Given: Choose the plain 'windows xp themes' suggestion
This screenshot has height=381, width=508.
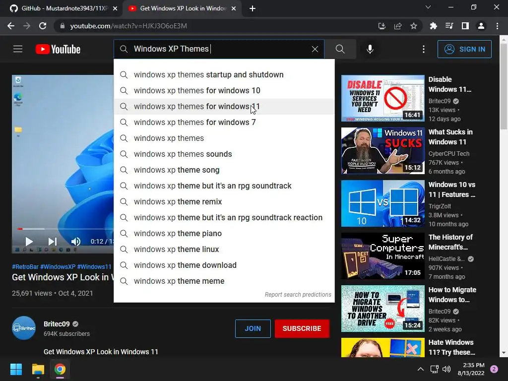Looking at the screenshot, I should (224, 138).
